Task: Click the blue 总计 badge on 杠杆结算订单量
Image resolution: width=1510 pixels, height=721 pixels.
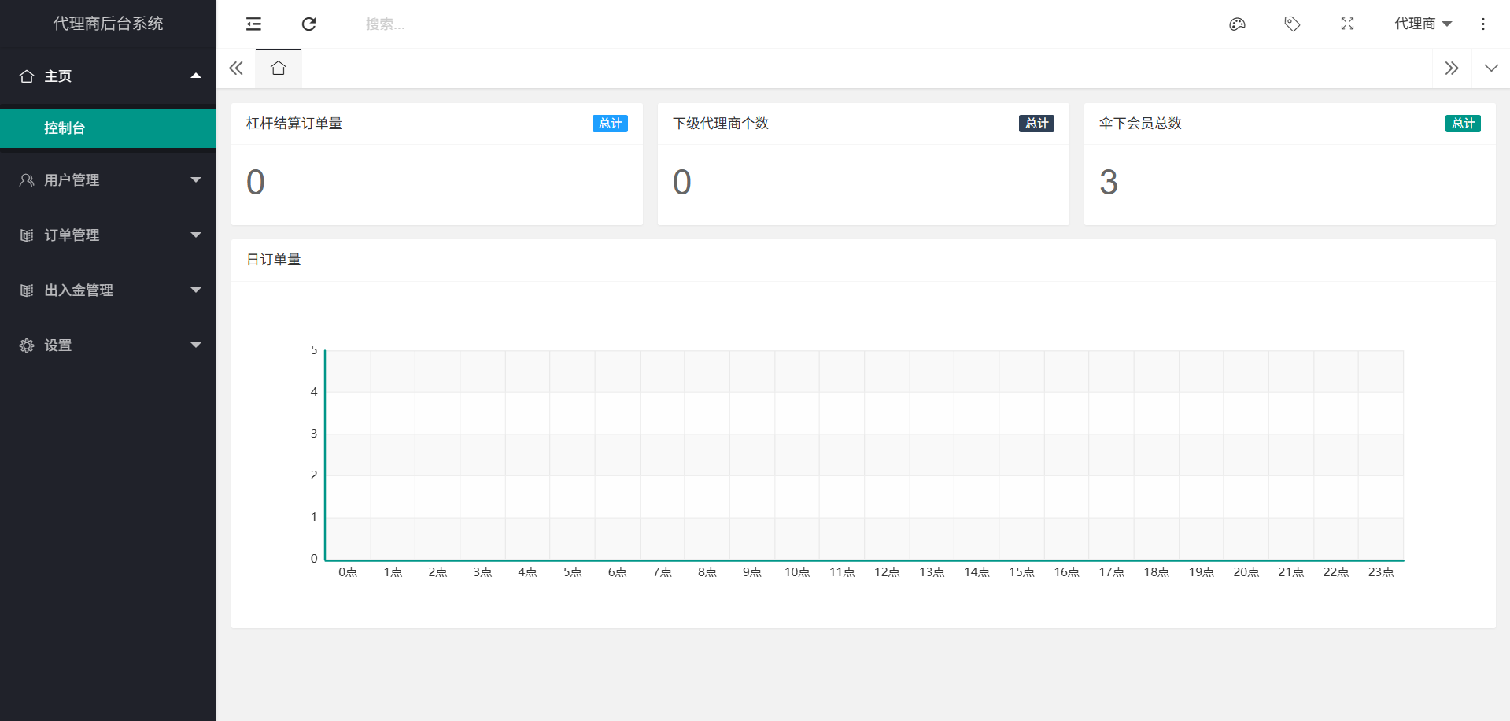Action: click(x=610, y=124)
